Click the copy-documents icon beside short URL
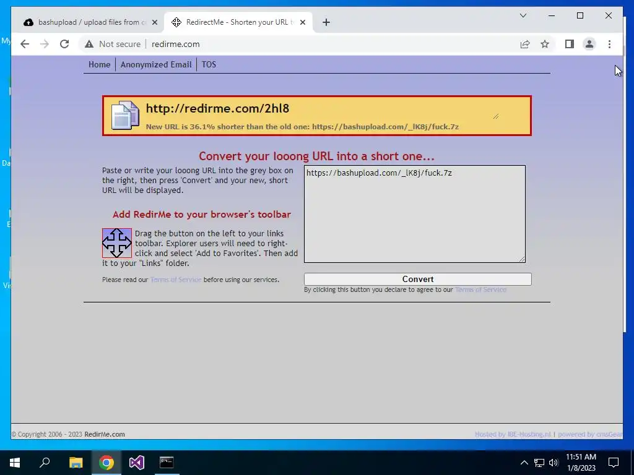Screen dimensions: 634x475 [x=125, y=116]
